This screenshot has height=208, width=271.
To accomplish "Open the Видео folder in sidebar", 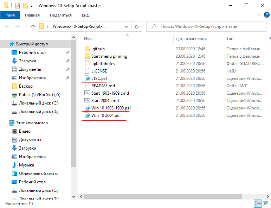I will [x=25, y=131].
